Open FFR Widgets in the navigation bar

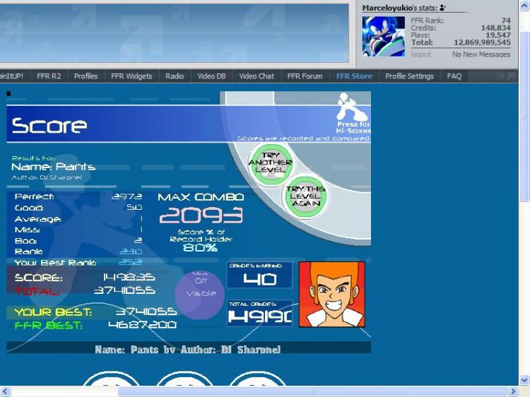pyautogui.click(x=131, y=76)
